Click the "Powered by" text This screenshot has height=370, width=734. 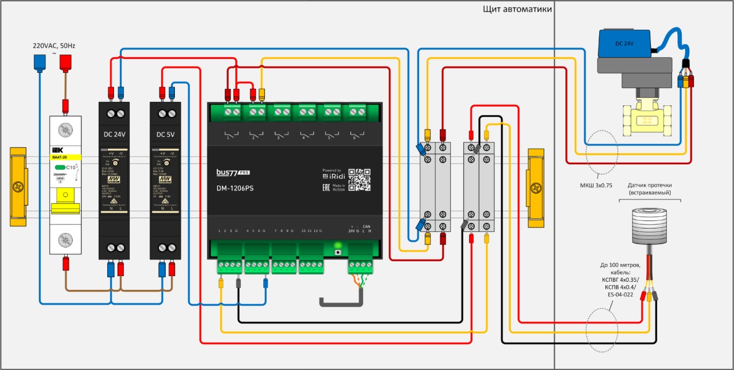pyautogui.click(x=331, y=170)
